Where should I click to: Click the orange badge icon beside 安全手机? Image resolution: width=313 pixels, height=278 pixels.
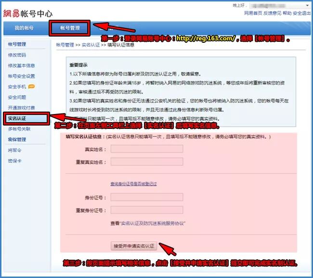coord(31,87)
